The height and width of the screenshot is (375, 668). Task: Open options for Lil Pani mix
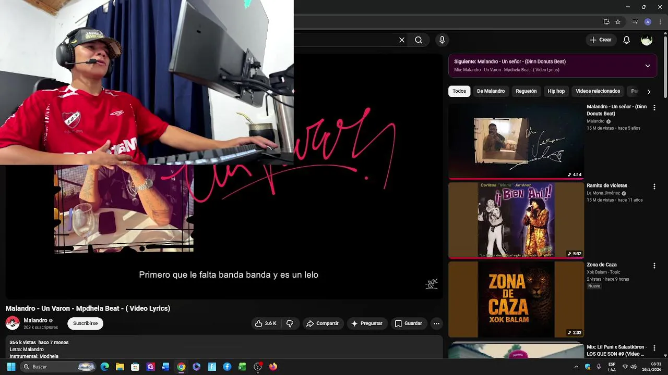[x=654, y=348]
